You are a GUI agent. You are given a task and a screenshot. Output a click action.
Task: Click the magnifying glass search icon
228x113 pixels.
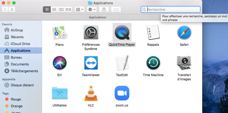click(144, 10)
